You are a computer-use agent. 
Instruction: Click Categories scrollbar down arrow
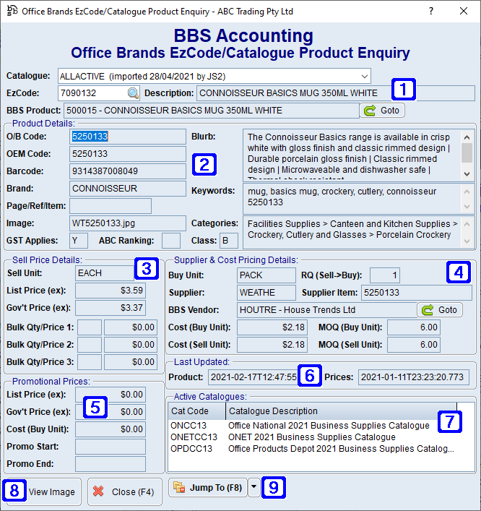click(x=467, y=241)
